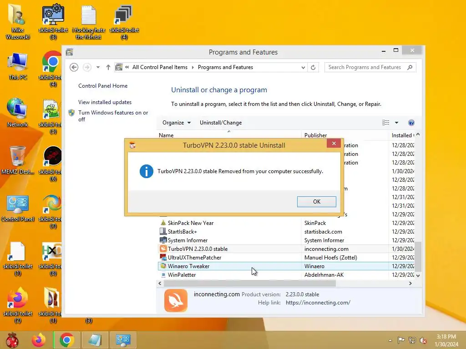Open Control Panel Home link
Image resolution: width=466 pixels, height=349 pixels.
103,86
